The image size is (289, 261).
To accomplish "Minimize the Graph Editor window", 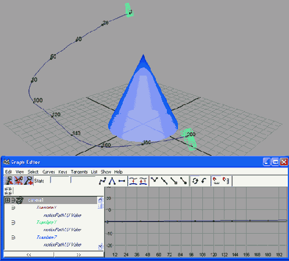I will coord(266,162).
